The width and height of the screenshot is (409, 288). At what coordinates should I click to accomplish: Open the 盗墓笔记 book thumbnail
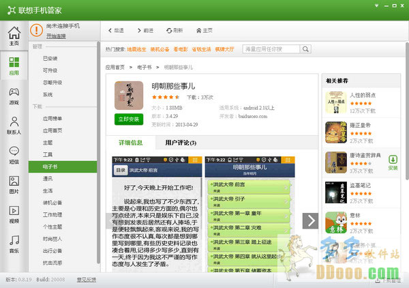(336, 192)
